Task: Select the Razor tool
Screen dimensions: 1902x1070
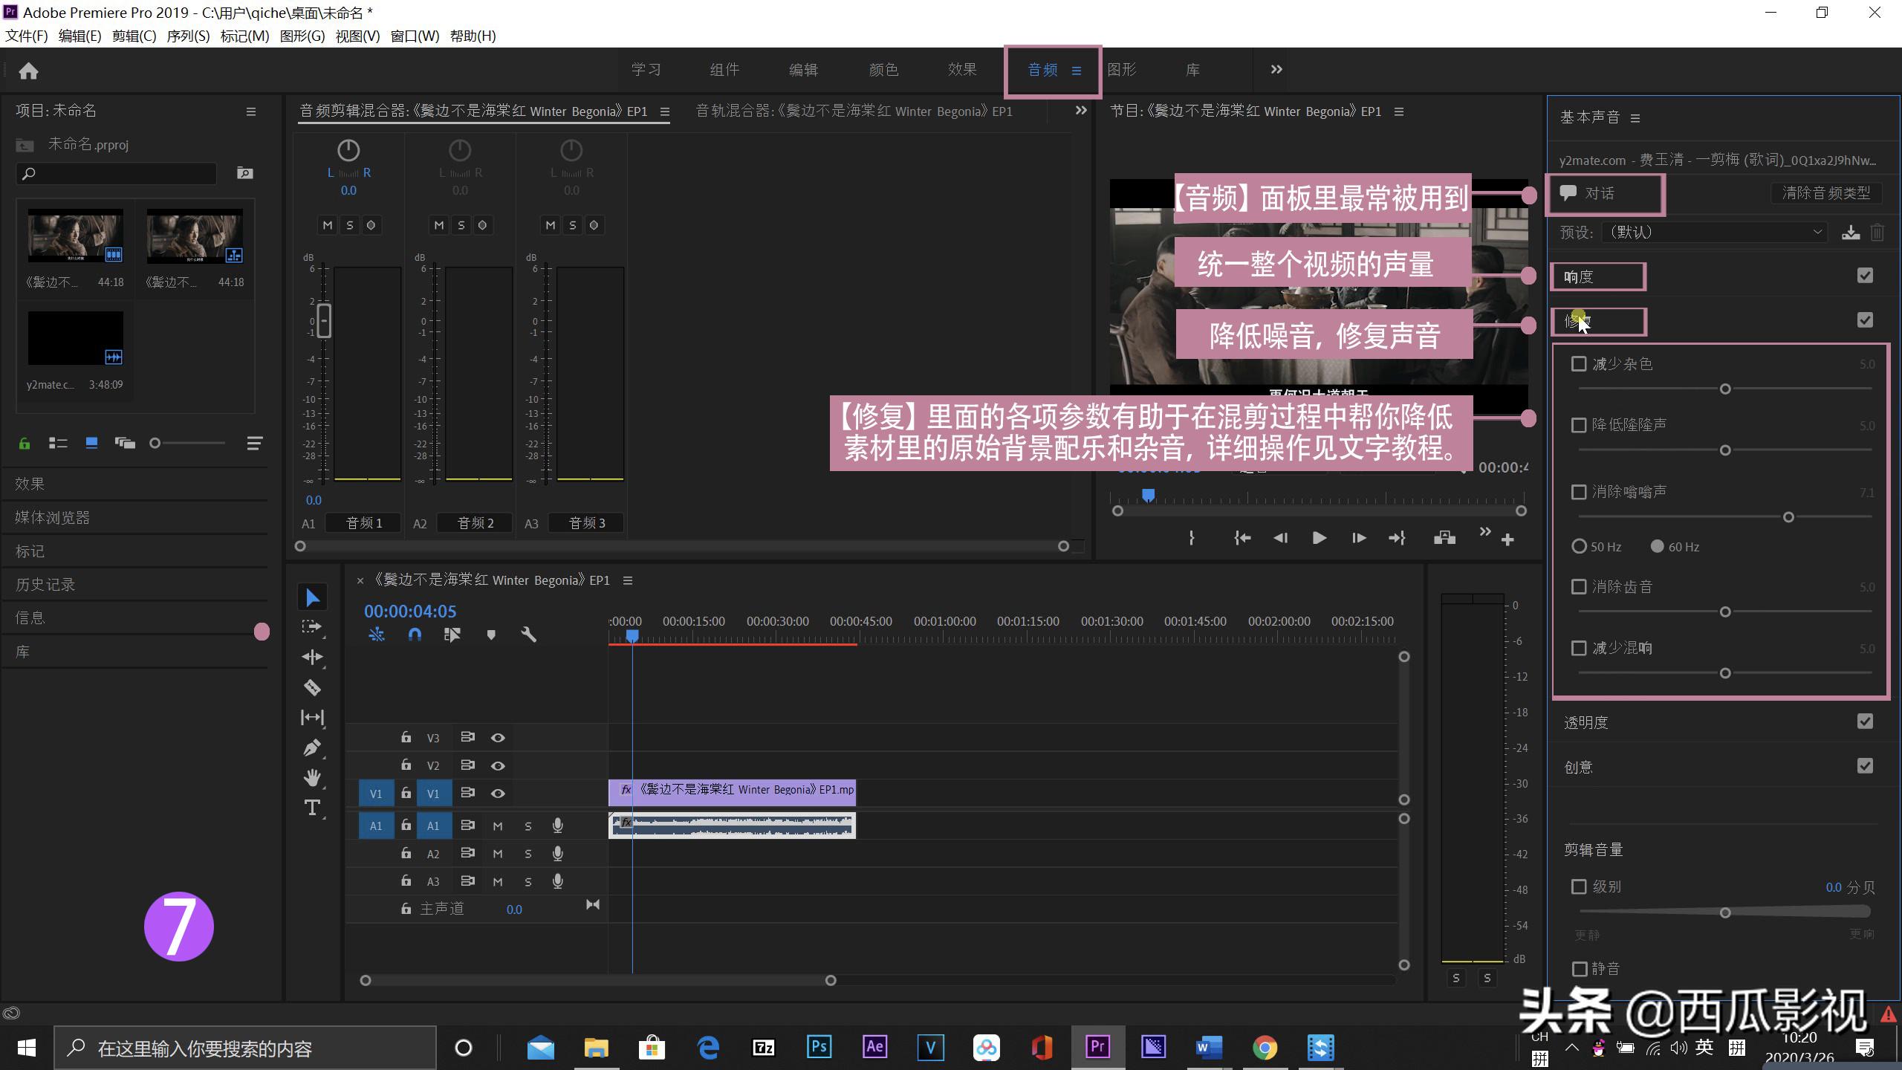Action: (x=312, y=687)
